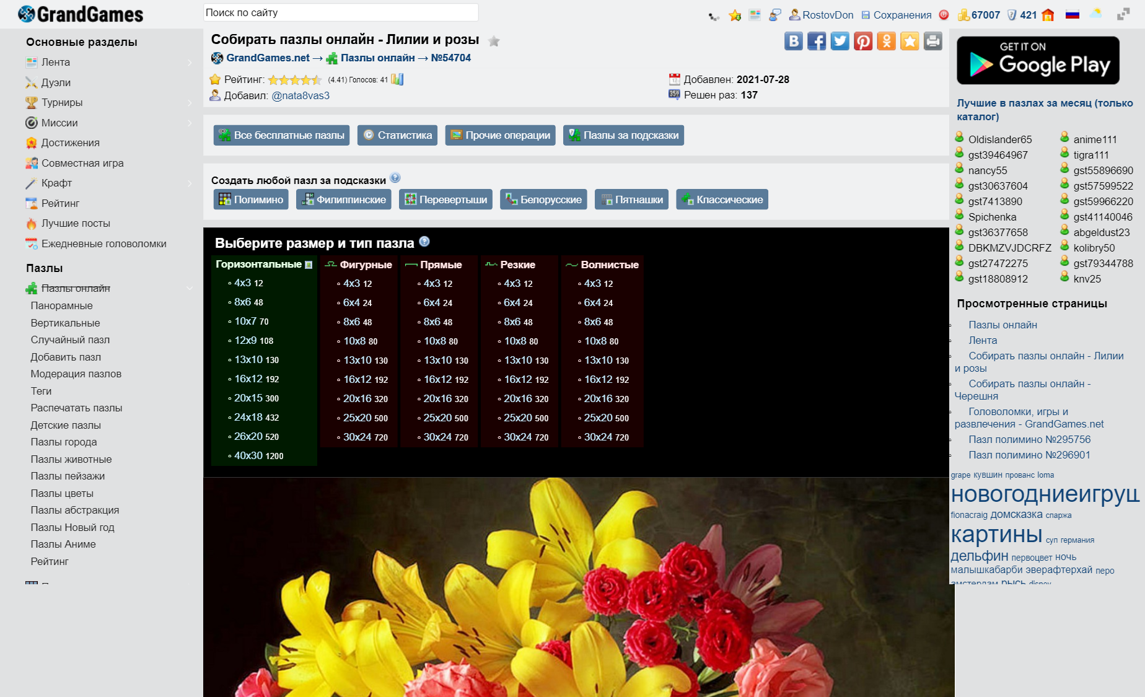Image resolution: width=1145 pixels, height=697 pixels.
Task: Open the rating chart icon next to votes
Action: pos(397,79)
